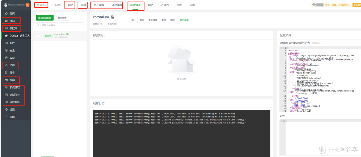The width and height of the screenshot is (361, 157).
Task: Click the 文件 label in sidebar
Action: click(12, 65)
